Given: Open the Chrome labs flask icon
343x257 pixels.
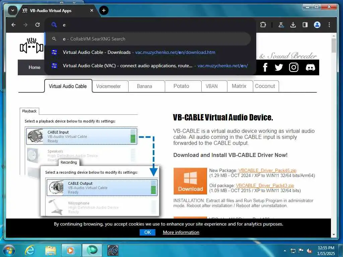Looking at the screenshot, I should pyautogui.click(x=281, y=25).
